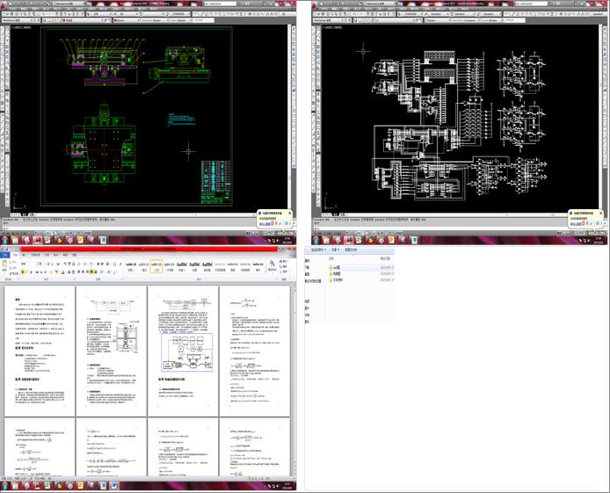The width and height of the screenshot is (610, 493).
Task: Open the 共享 dropdown in Explorer toolbar
Action: (336, 250)
